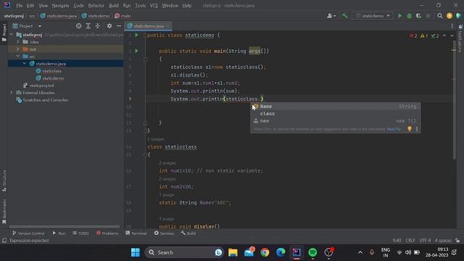Open the Navigate menu
Viewport: 464px width, 261px height.
point(60,6)
